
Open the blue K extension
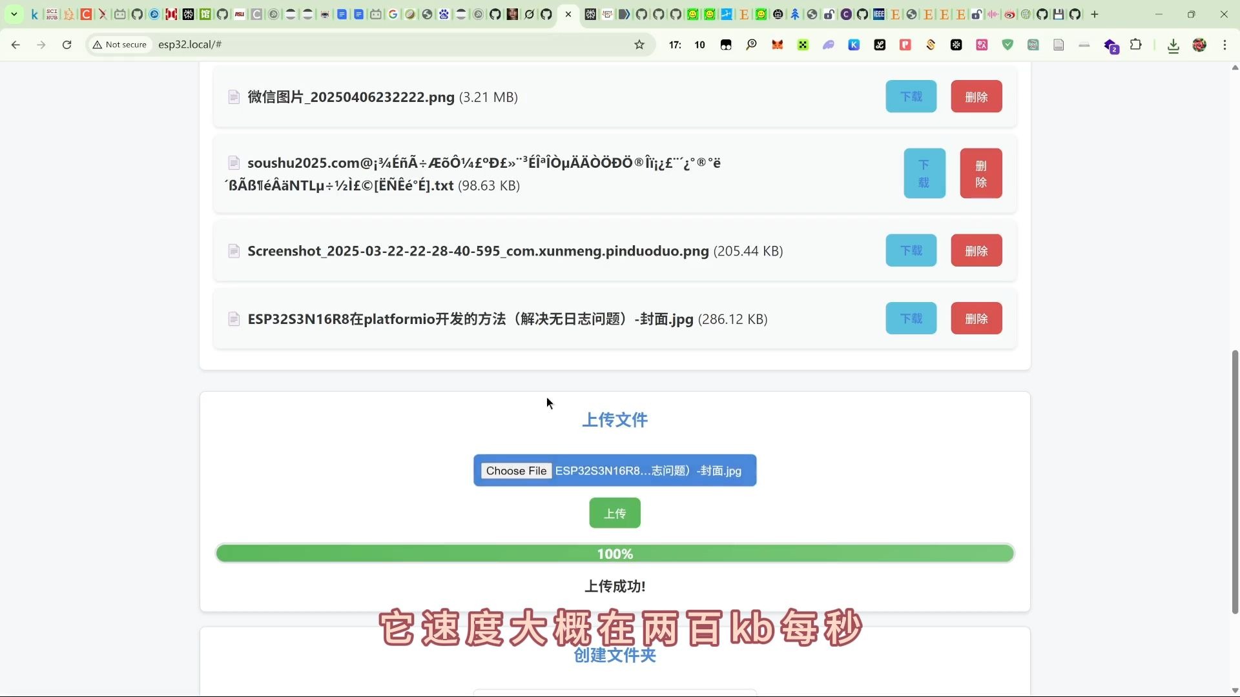click(854, 45)
